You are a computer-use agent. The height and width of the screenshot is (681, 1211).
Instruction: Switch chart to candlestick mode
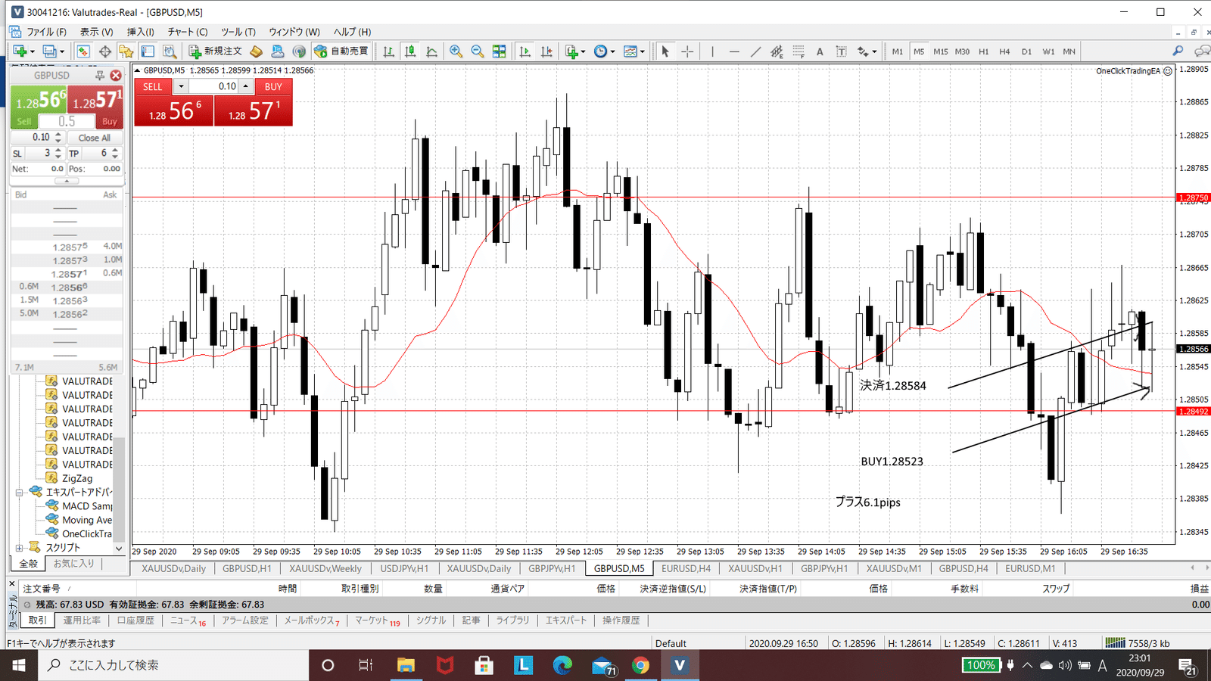click(x=409, y=51)
